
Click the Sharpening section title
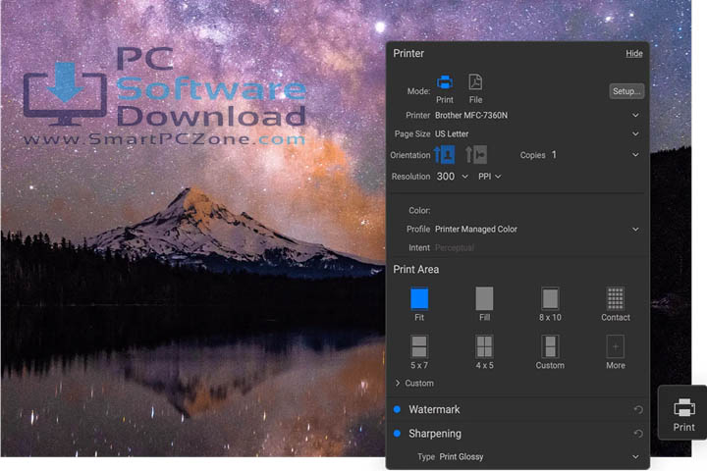(x=435, y=433)
